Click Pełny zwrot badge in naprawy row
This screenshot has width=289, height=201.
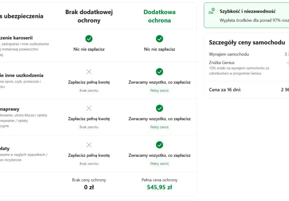[159, 127]
